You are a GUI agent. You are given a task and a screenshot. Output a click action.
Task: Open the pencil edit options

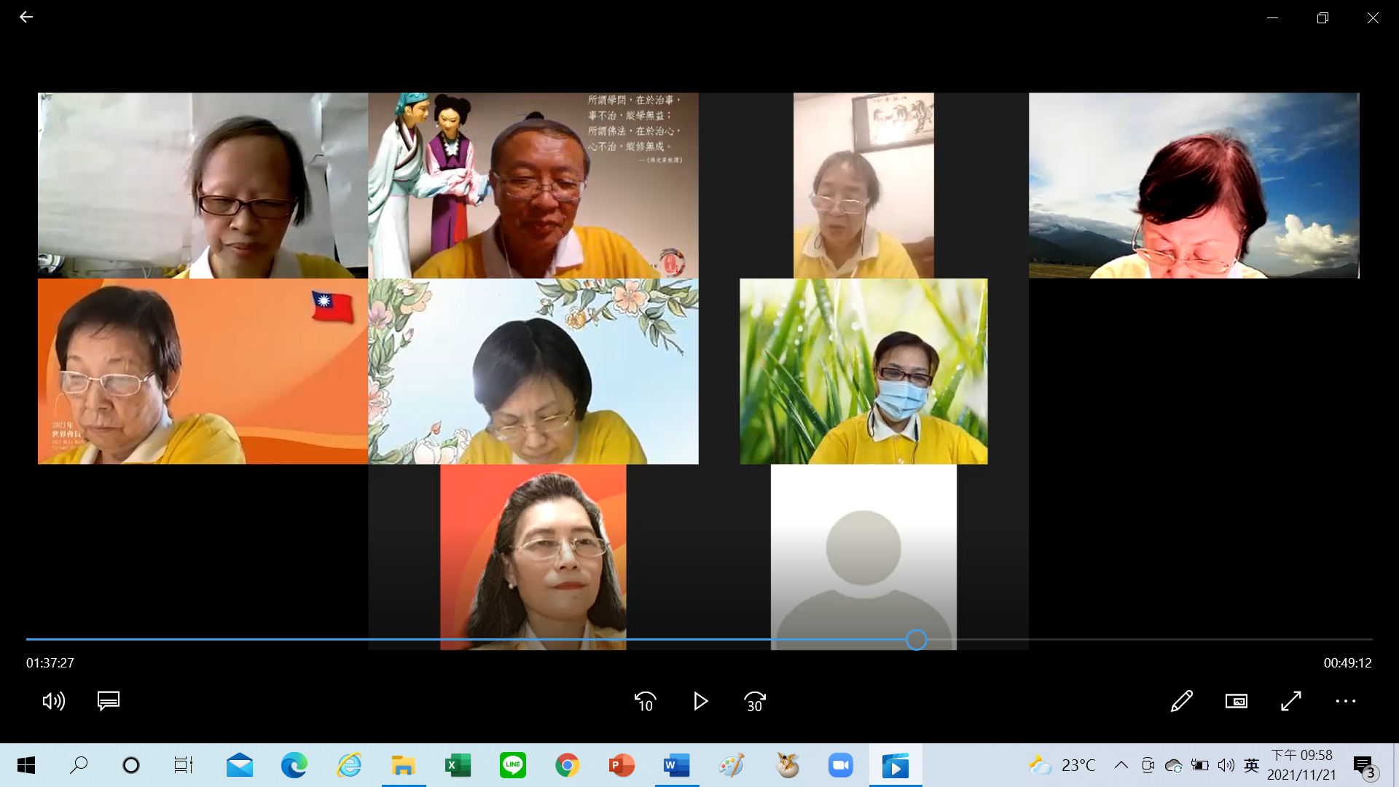1181,701
